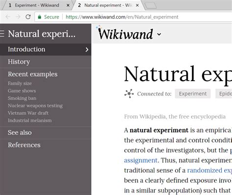Click the green Secure padlock icon
Image resolution: width=232 pixels, height=195 pixels.
[39, 17]
